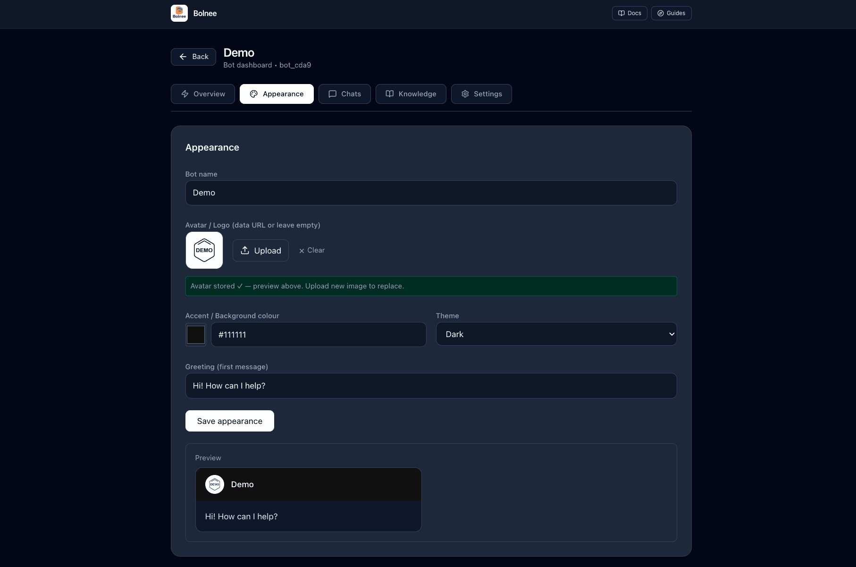
Task: Click the Bot name input field
Action: tap(431, 193)
